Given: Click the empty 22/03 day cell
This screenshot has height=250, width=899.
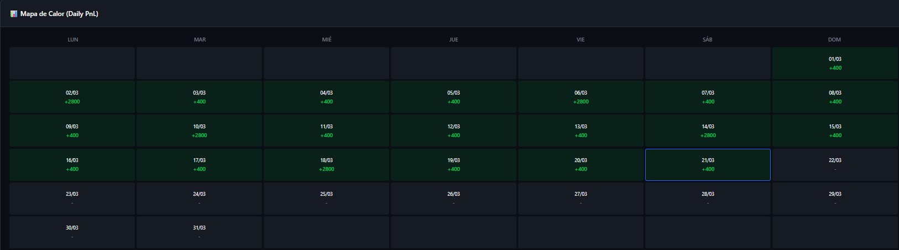Looking at the screenshot, I should [x=835, y=164].
